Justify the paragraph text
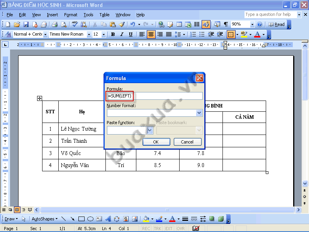 click(x=169, y=34)
